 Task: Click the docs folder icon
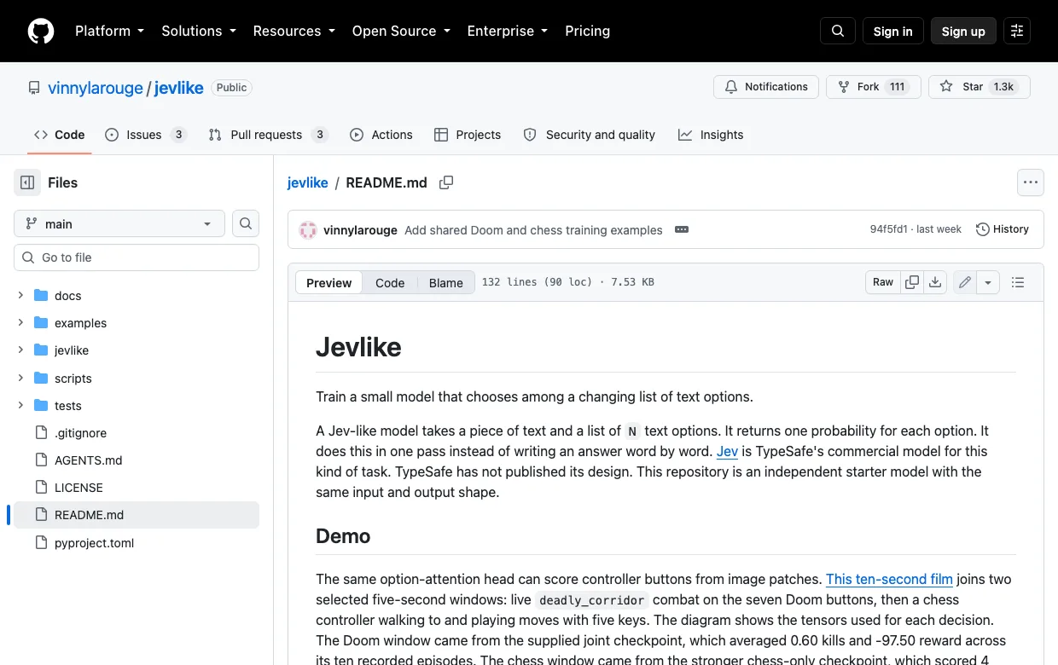click(x=41, y=296)
